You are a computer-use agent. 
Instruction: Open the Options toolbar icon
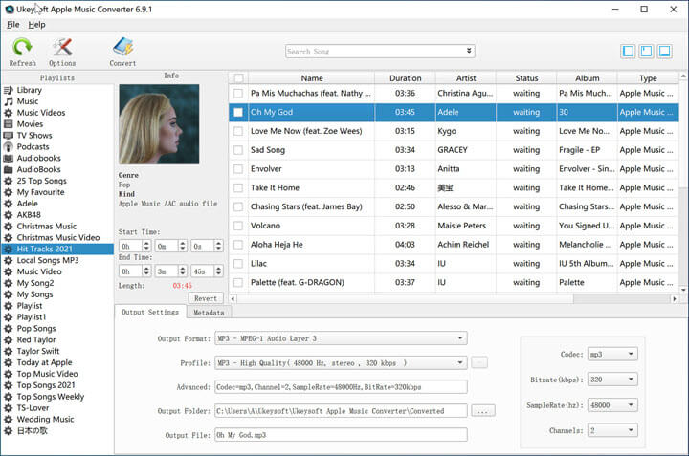click(62, 48)
